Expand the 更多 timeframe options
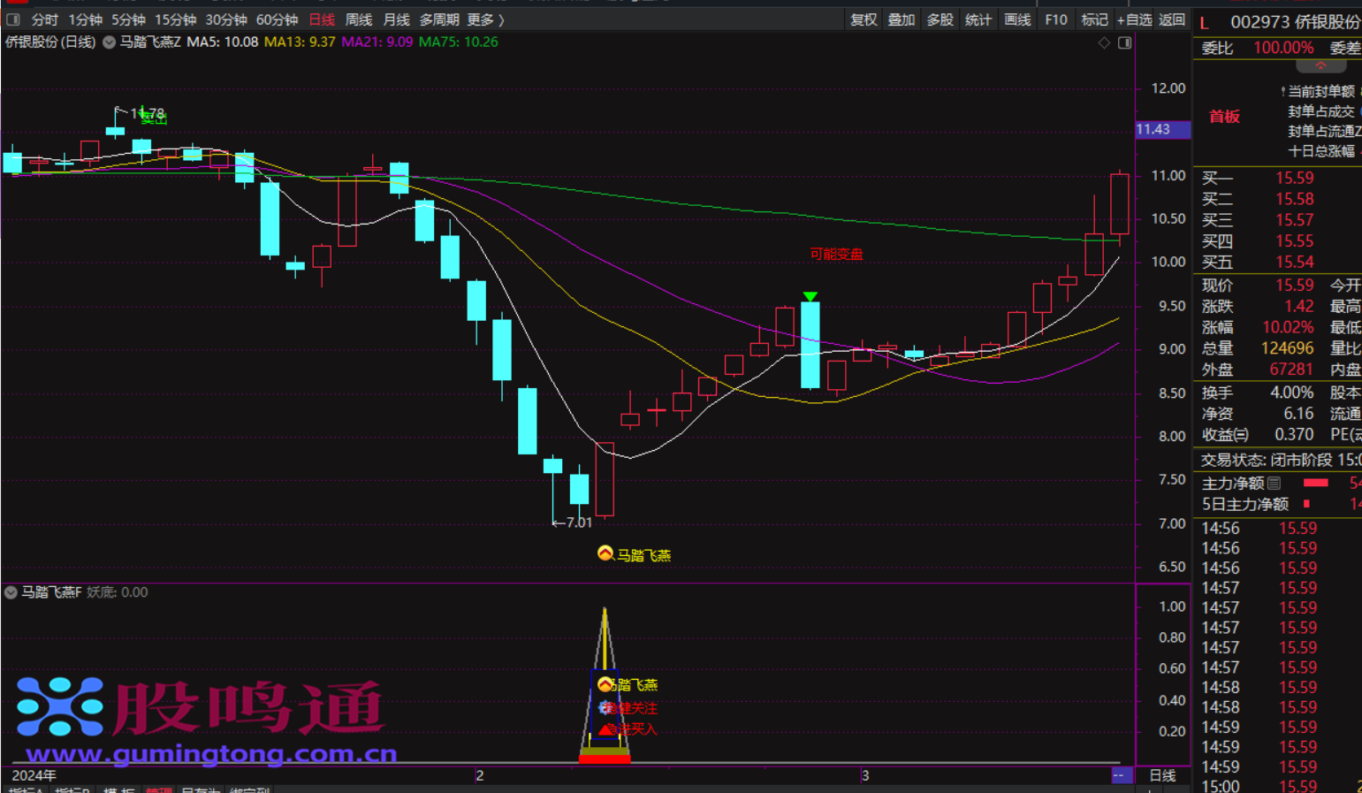1362x793 pixels. point(485,19)
